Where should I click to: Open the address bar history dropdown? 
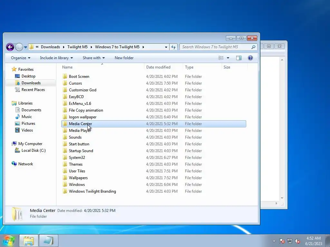(166, 47)
